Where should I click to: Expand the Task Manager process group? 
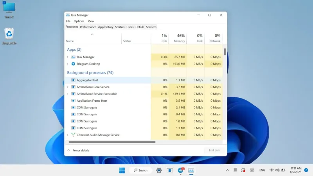(67, 57)
